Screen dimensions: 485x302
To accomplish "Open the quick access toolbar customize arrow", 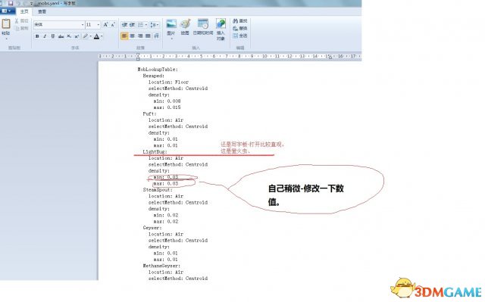I will point(31,3).
